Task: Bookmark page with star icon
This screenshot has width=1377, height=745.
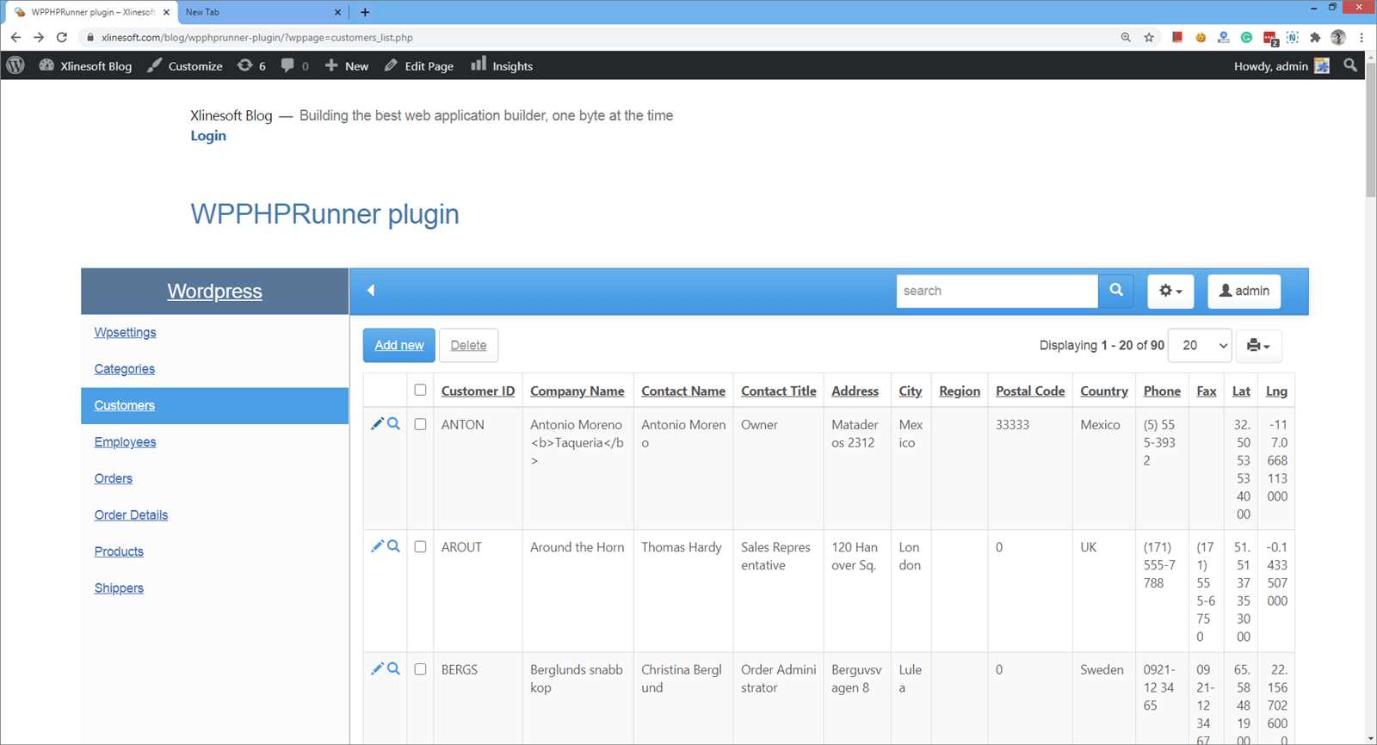Action: [1149, 37]
